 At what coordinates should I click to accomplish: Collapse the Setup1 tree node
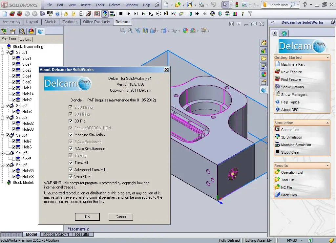(2, 53)
